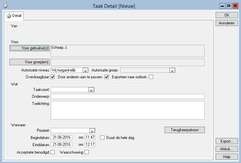241x163 pixels.
Task: Open the Taaksoort dropdown
Action: click(91, 90)
